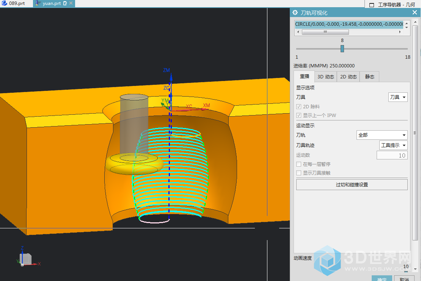The image size is (421, 281).
Task: Click the 工序导航器 window icon
Action: tap(372, 5)
